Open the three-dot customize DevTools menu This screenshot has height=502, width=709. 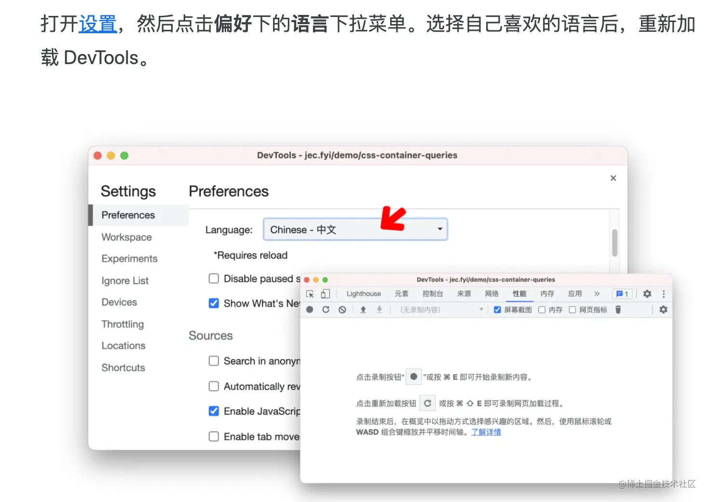click(664, 294)
